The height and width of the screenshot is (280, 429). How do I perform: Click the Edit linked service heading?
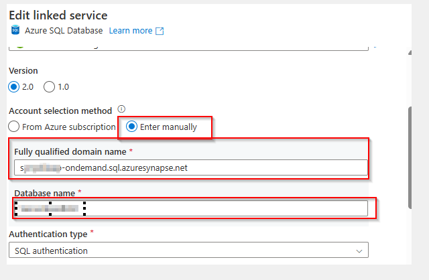[58, 15]
